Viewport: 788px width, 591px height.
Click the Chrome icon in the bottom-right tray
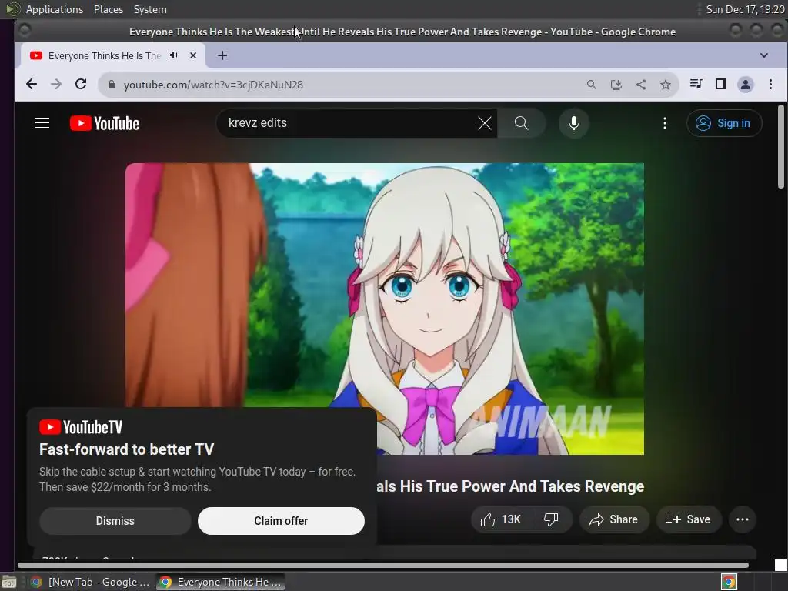click(729, 582)
